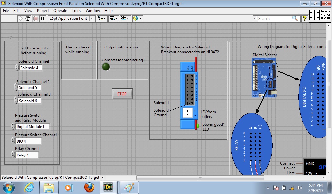Viewport: 332px width, 194px height.
Task: Click the connector pane grid
Action: click(x=314, y=15)
